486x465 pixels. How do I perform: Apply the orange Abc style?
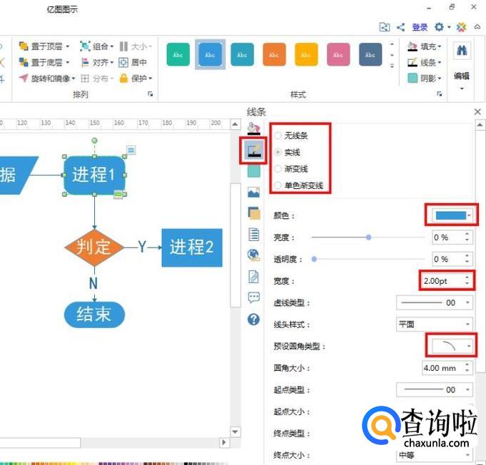click(274, 54)
